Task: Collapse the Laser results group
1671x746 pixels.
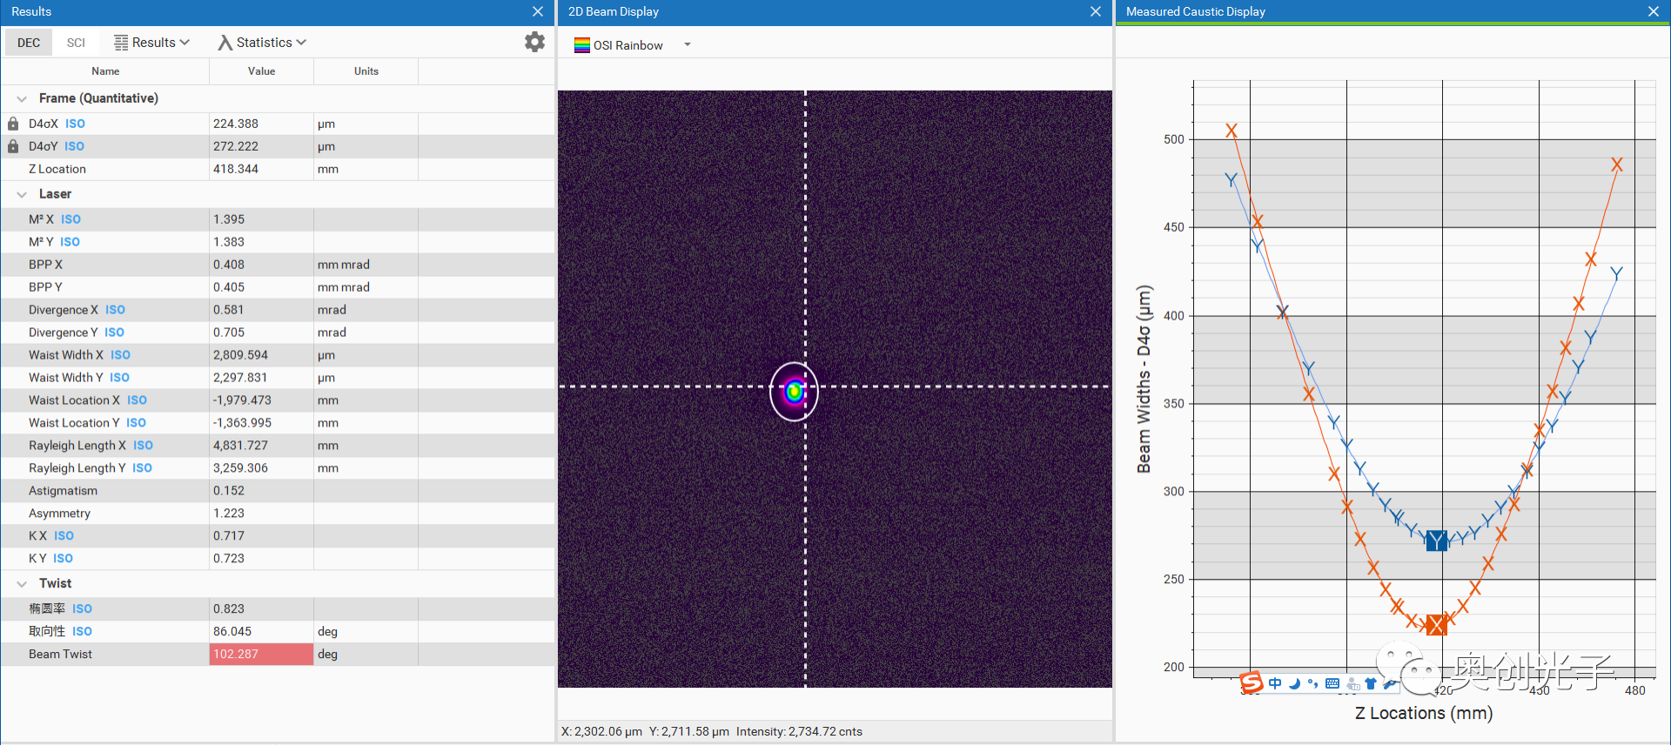Action: coord(22,194)
